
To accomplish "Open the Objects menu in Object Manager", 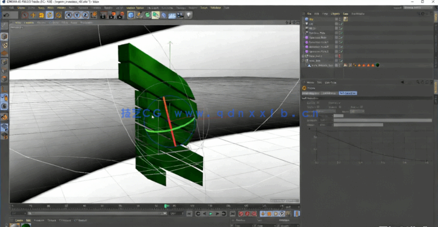I will pyautogui.click(x=335, y=13).
